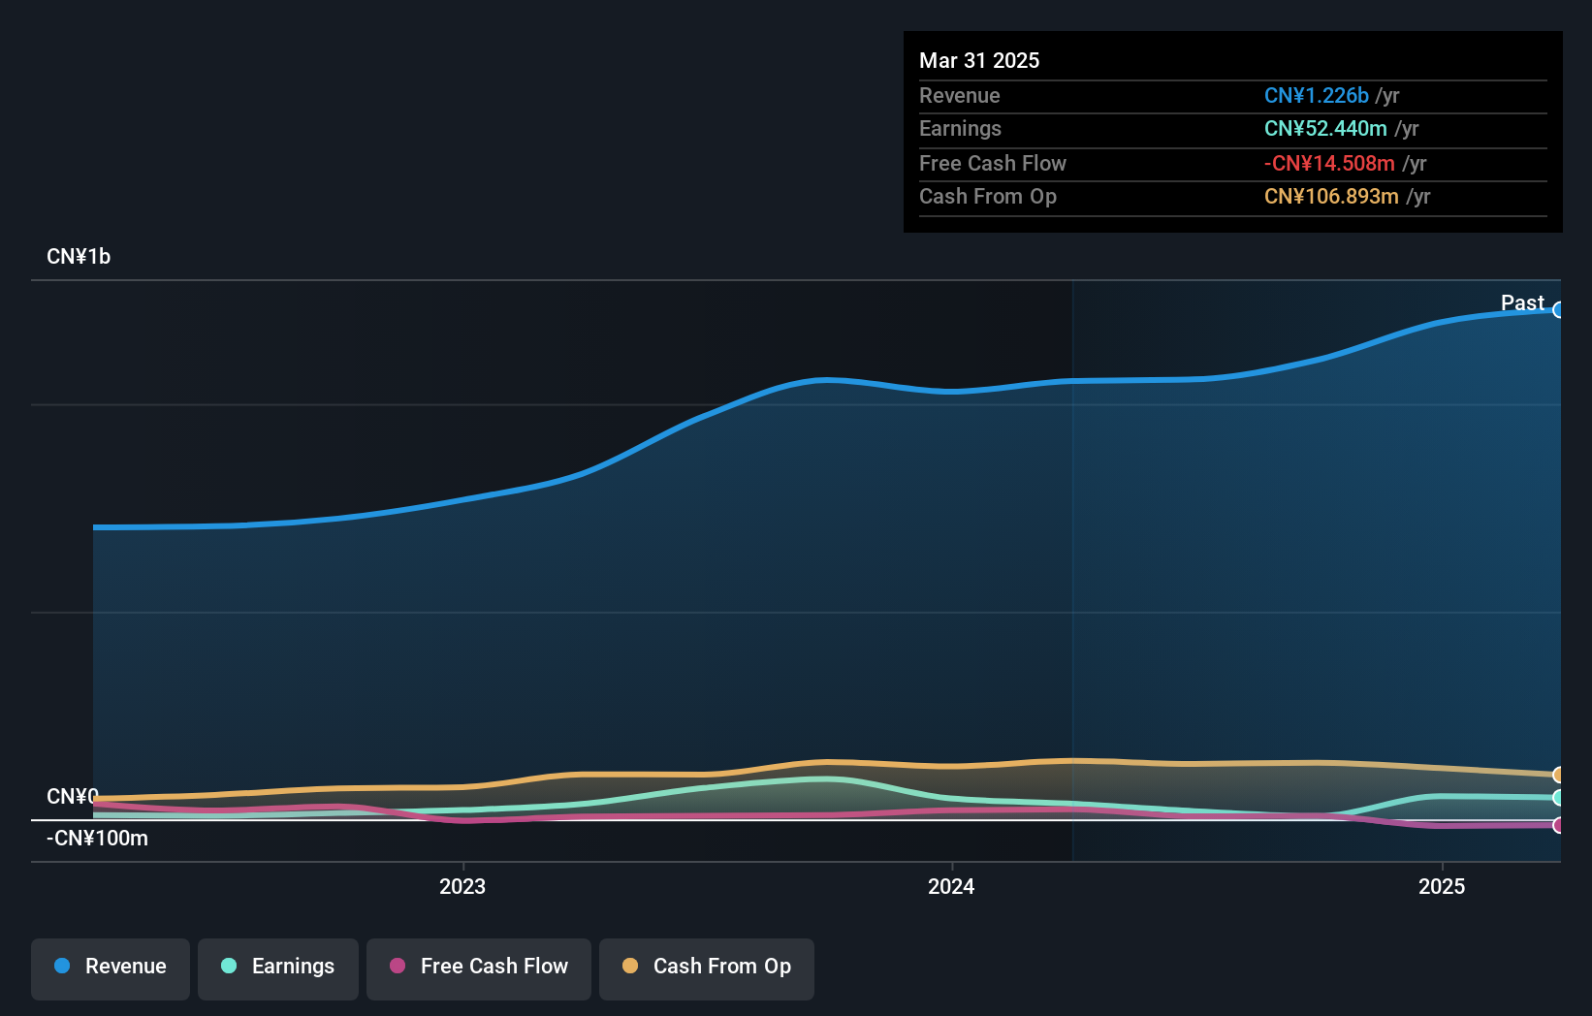Click the 2025 x-axis label
The width and height of the screenshot is (1592, 1016).
pyautogui.click(x=1442, y=886)
